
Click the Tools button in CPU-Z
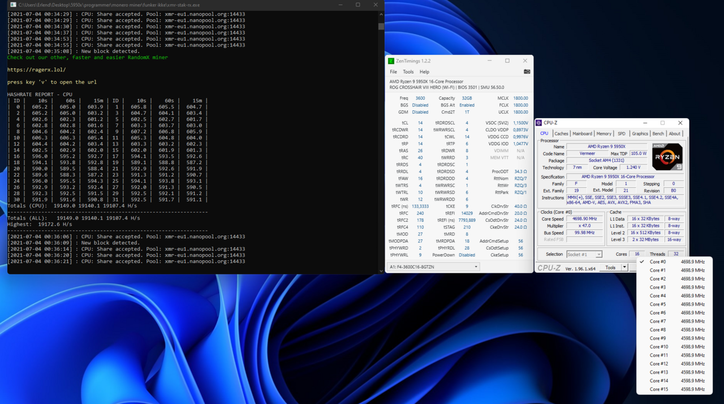tap(610, 268)
